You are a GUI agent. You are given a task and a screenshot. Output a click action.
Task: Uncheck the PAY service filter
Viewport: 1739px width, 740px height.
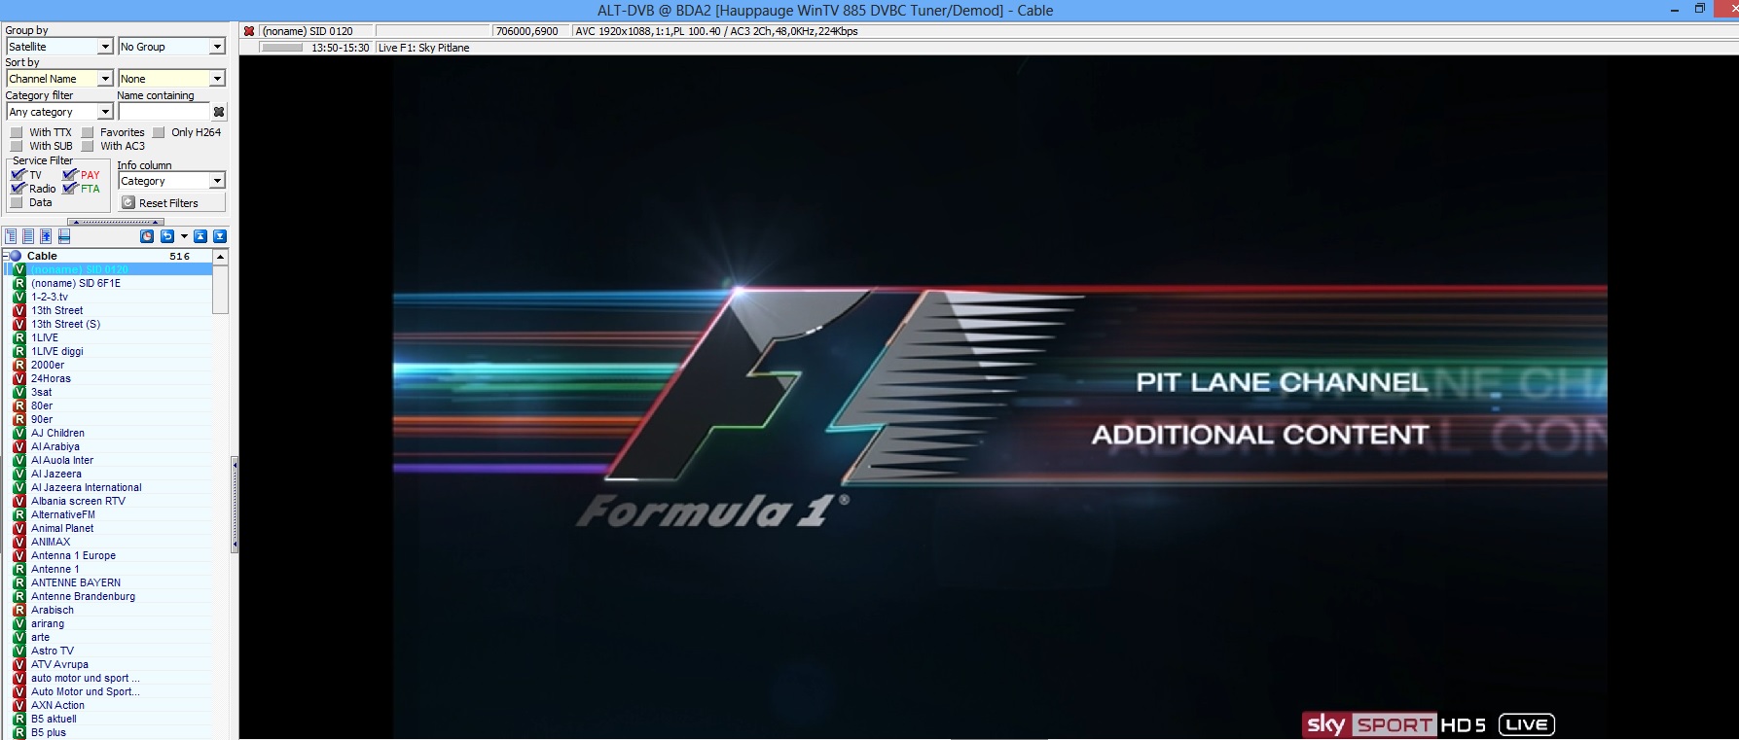click(69, 175)
